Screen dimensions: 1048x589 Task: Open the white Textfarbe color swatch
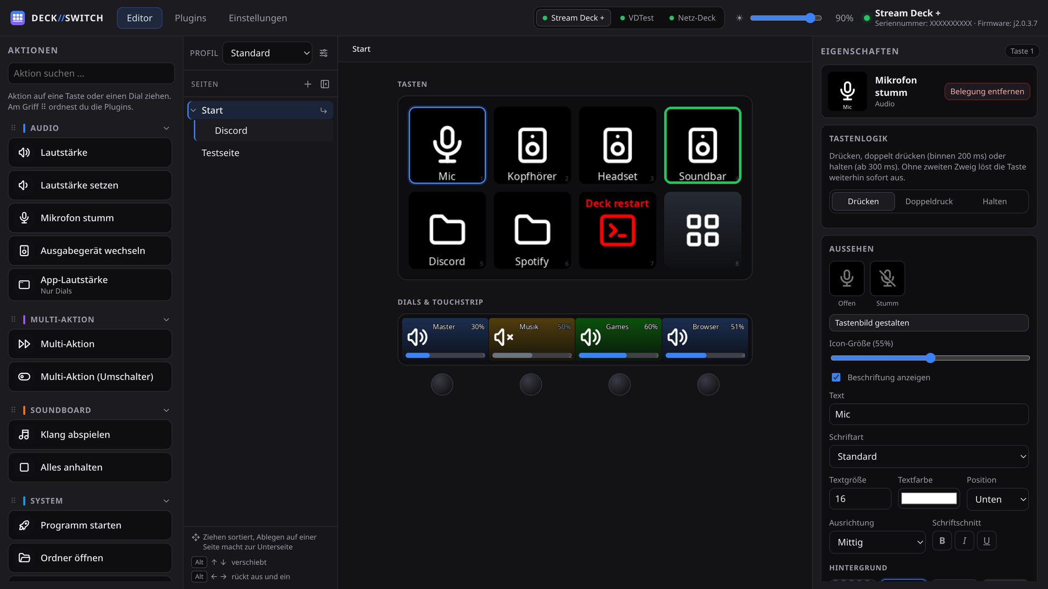[x=929, y=499]
